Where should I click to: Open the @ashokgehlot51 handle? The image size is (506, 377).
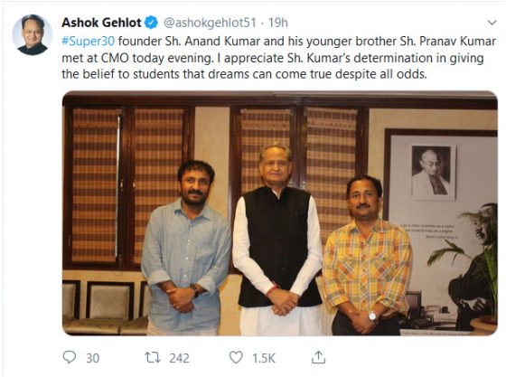coord(210,23)
